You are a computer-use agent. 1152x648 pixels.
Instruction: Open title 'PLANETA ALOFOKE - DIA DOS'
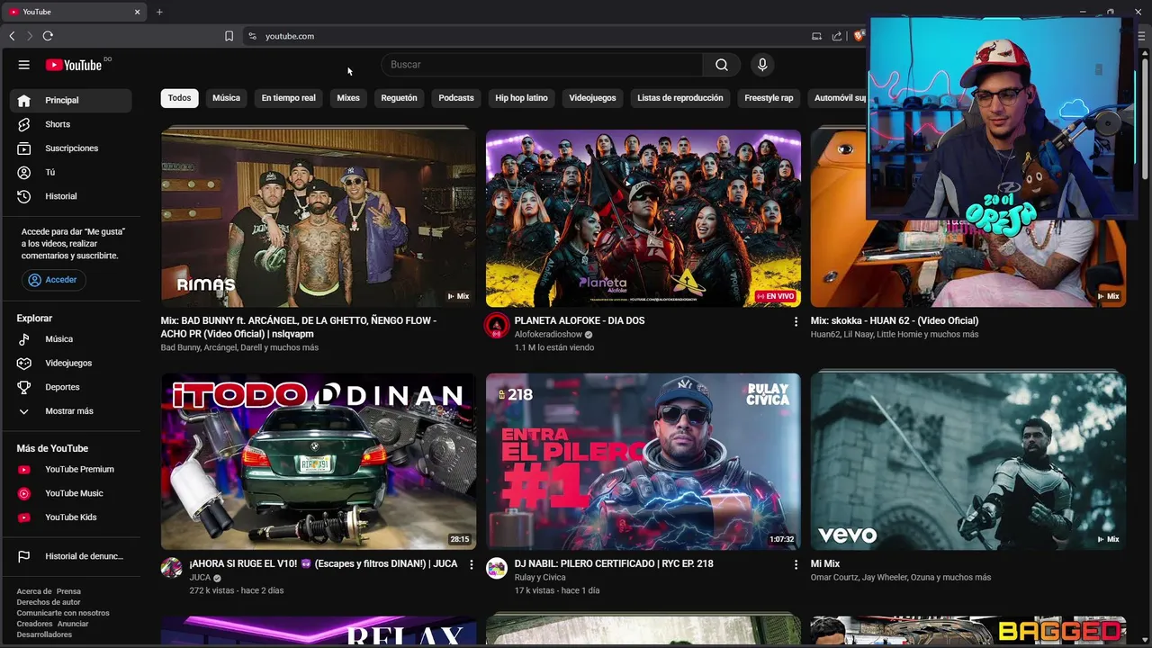(x=580, y=321)
